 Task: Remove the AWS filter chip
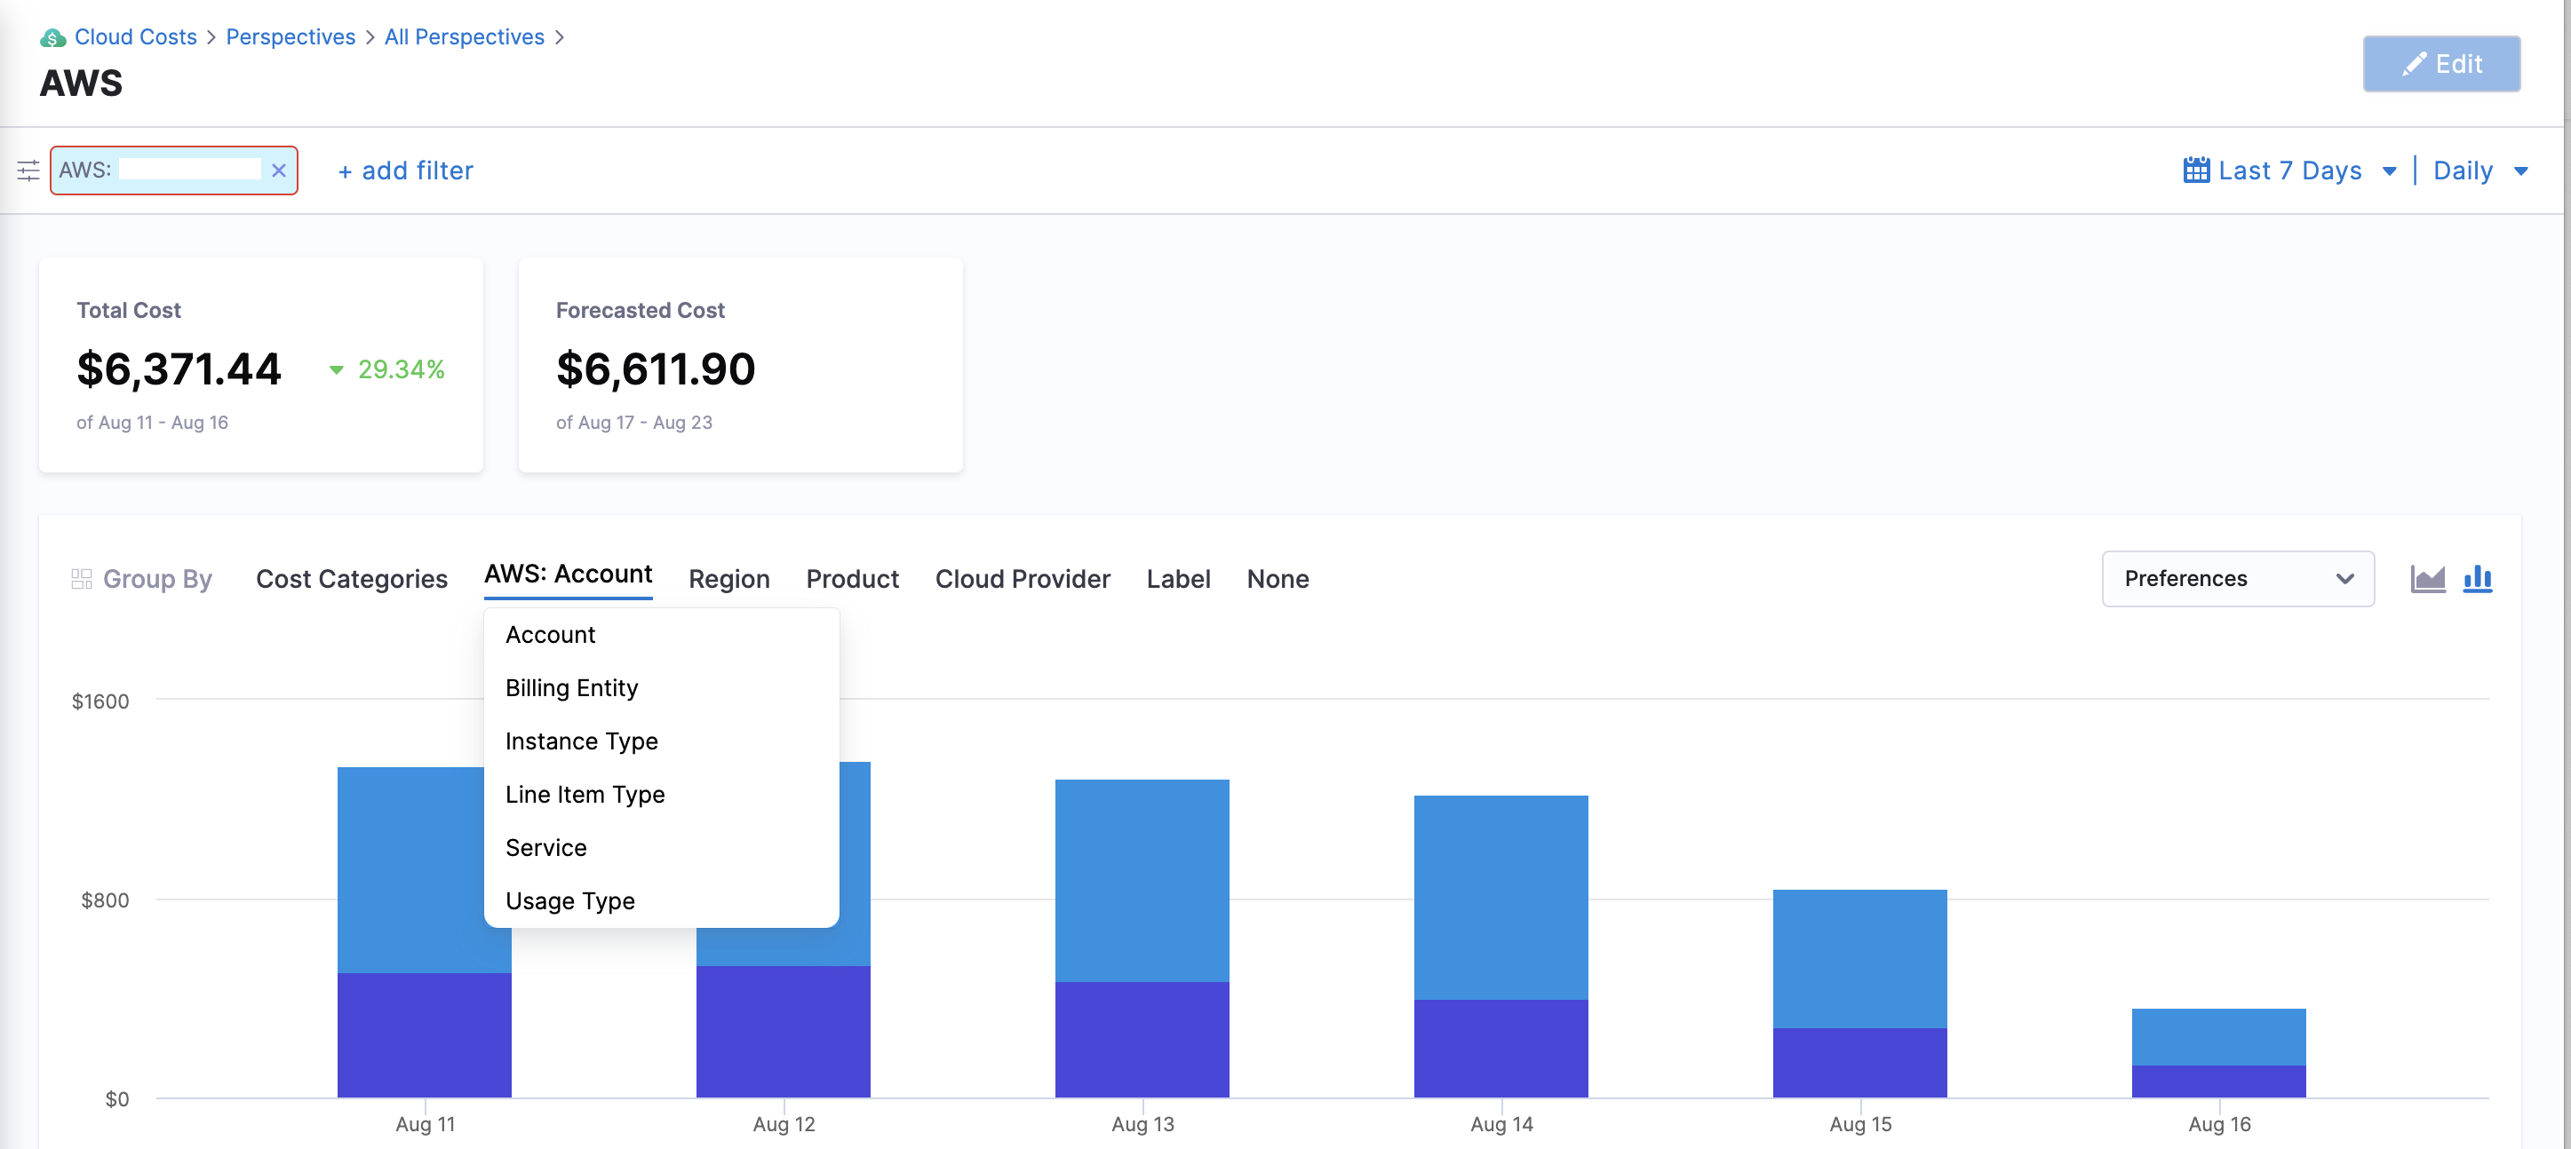278,170
